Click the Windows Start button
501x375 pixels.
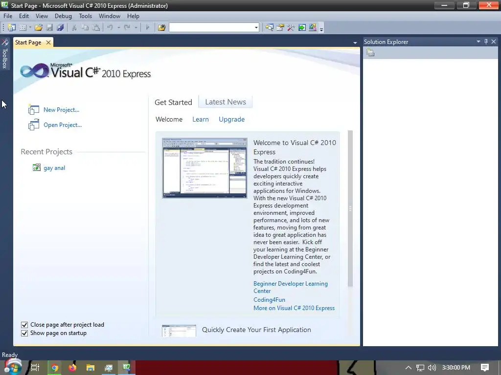12,368
